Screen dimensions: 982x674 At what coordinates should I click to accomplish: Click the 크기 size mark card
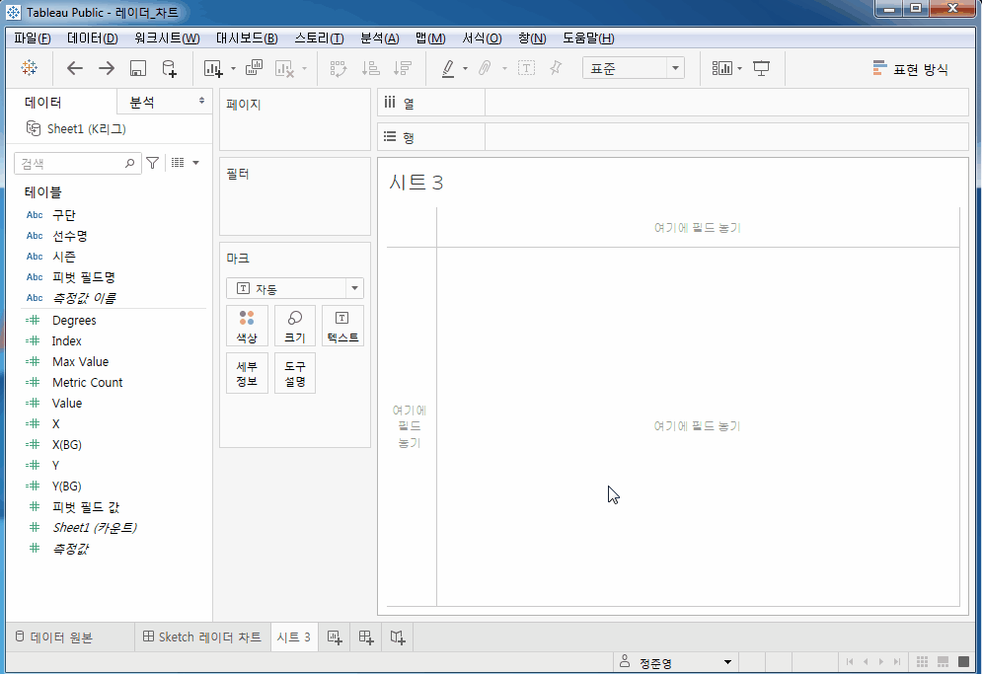click(295, 326)
